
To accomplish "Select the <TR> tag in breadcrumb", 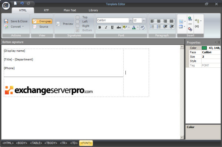I will (64, 143).
